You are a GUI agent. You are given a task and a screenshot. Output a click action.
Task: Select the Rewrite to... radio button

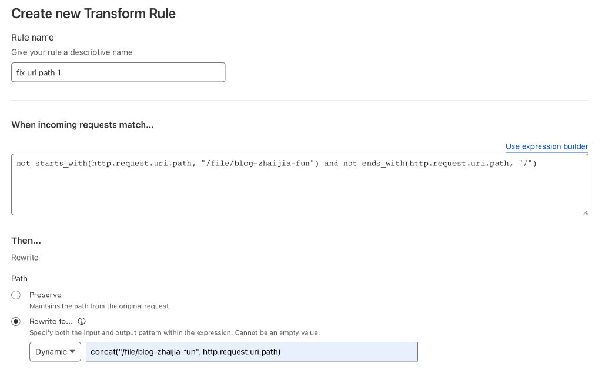[x=16, y=321]
